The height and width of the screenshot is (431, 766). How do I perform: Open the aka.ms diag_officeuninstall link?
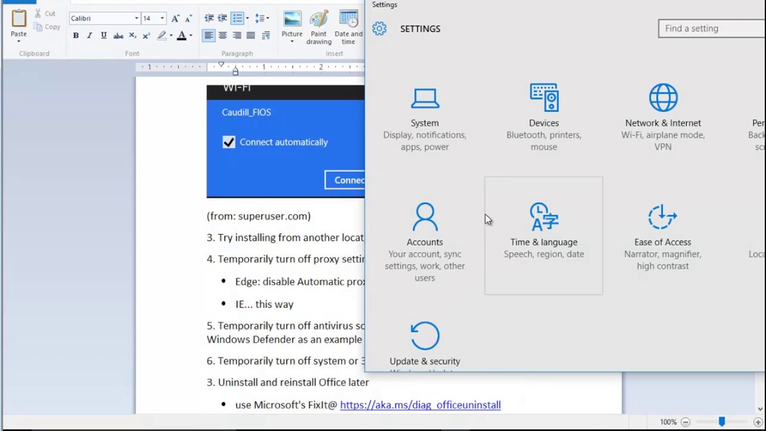420,405
